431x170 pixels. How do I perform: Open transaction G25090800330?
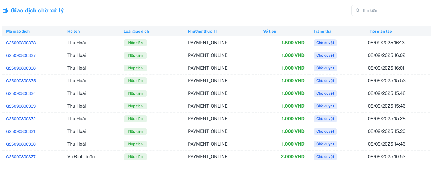click(21, 144)
